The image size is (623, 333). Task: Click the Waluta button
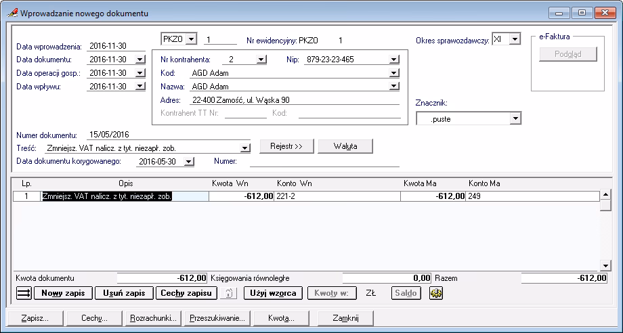click(x=345, y=146)
